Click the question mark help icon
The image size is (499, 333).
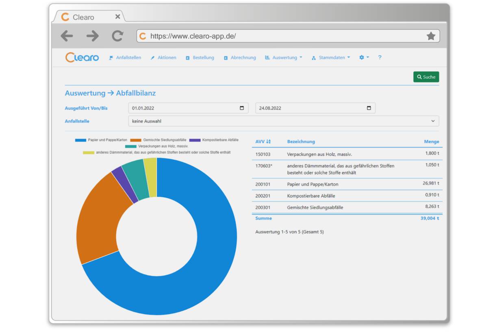(380, 58)
